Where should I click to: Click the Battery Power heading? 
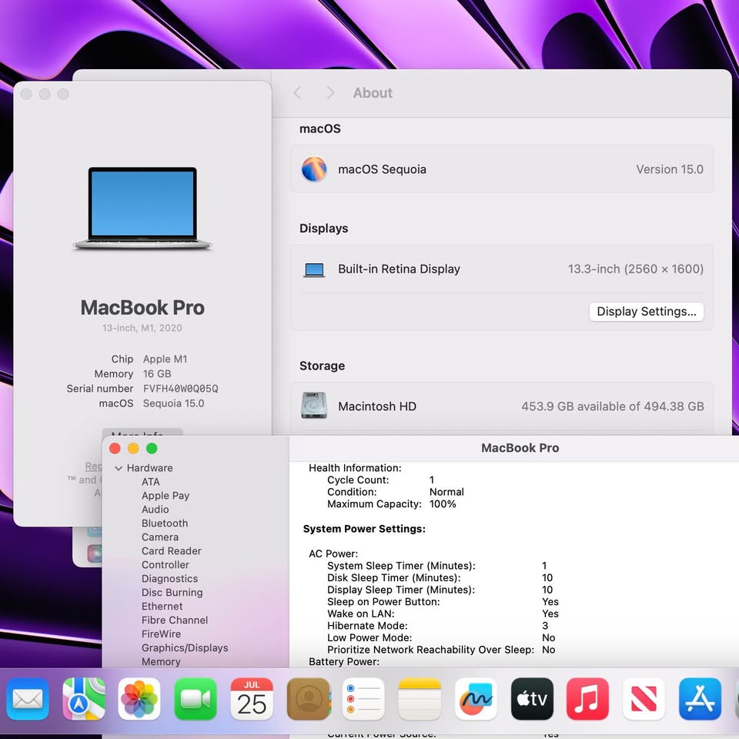(x=344, y=662)
